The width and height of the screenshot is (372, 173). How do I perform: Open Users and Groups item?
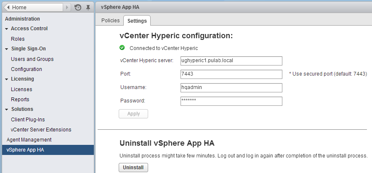(32, 59)
